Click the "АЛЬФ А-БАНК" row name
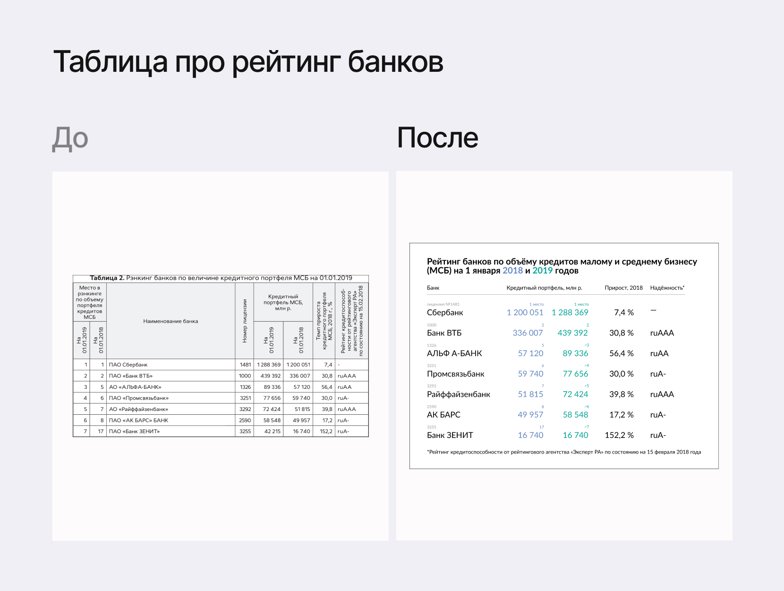784x591 pixels. tap(454, 353)
